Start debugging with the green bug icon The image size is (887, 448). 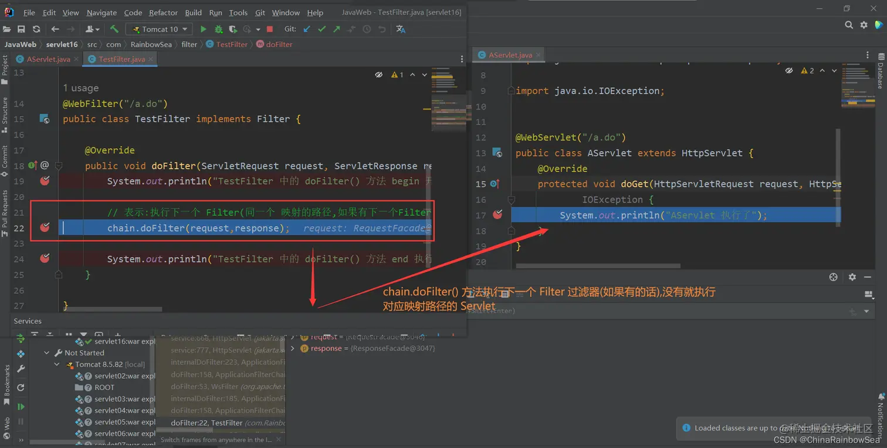[218, 29]
